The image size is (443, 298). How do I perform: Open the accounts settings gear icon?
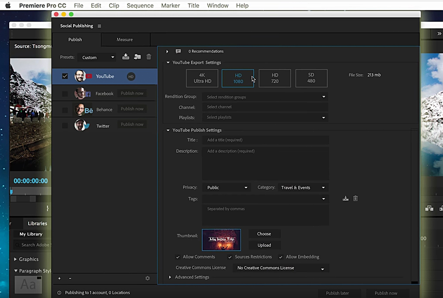[148, 278]
